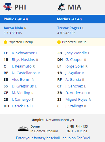The image size is (105, 142).
Task: Select N. Castellanos player link
Action: click(x=24, y=73)
